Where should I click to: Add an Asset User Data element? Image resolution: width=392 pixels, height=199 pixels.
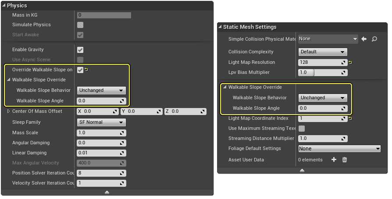(x=334, y=160)
